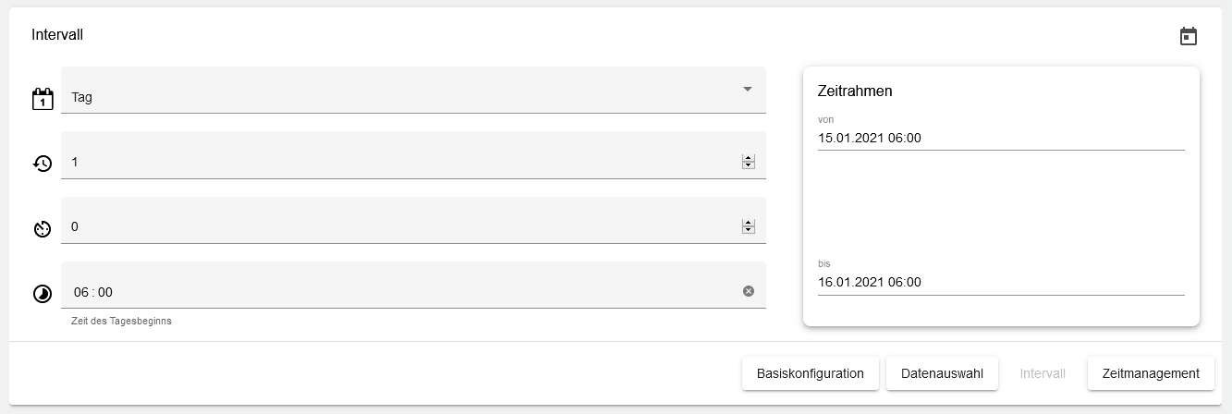The image size is (1232, 414).
Task: Increase the offset value showing 0
Action: (x=749, y=223)
